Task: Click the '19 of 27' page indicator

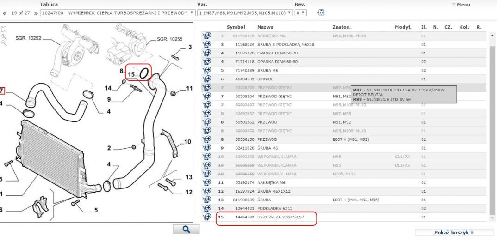Action: click(x=20, y=13)
